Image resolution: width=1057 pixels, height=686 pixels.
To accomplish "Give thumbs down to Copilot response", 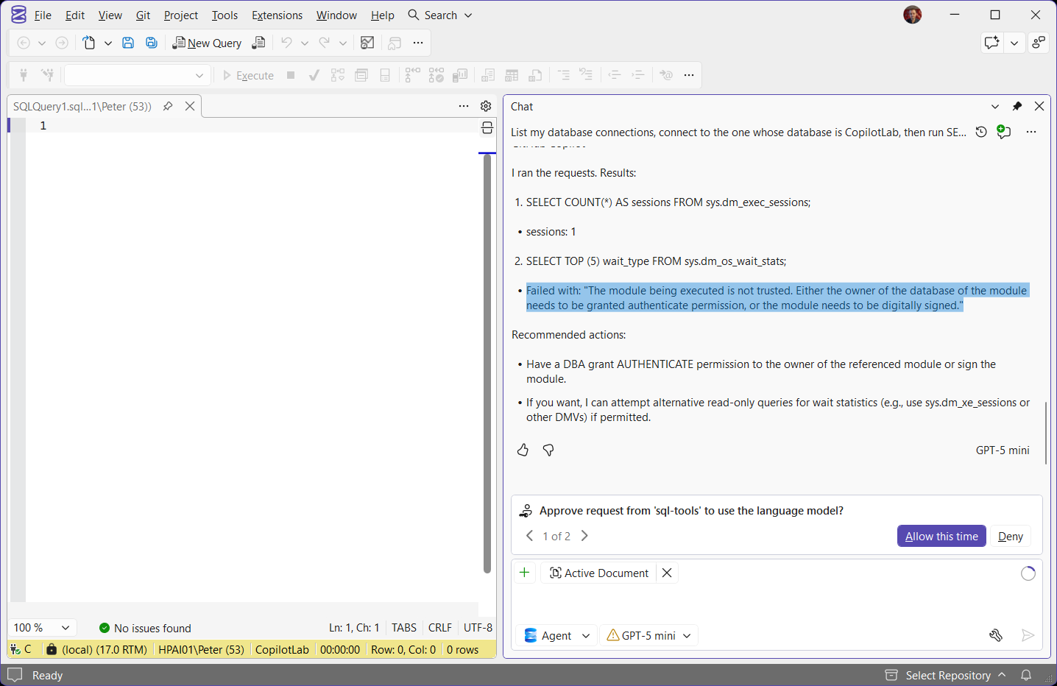I will 548,450.
